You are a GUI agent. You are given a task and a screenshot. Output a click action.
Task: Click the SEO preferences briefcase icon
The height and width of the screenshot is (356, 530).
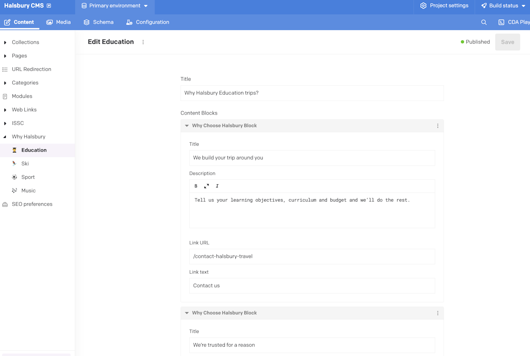point(5,204)
